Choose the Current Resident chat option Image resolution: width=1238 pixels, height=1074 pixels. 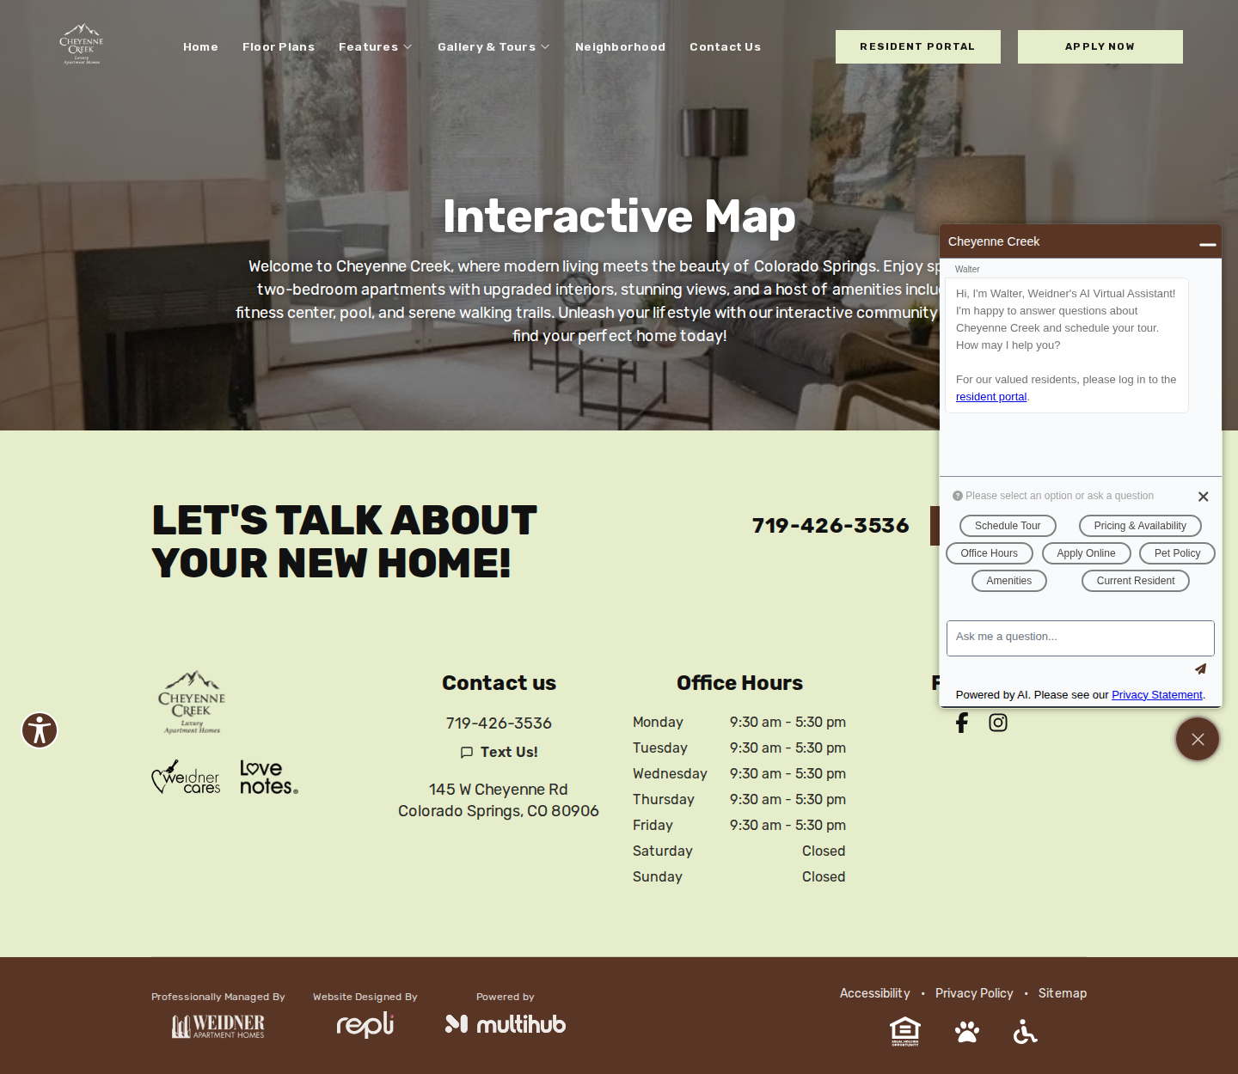click(1136, 581)
